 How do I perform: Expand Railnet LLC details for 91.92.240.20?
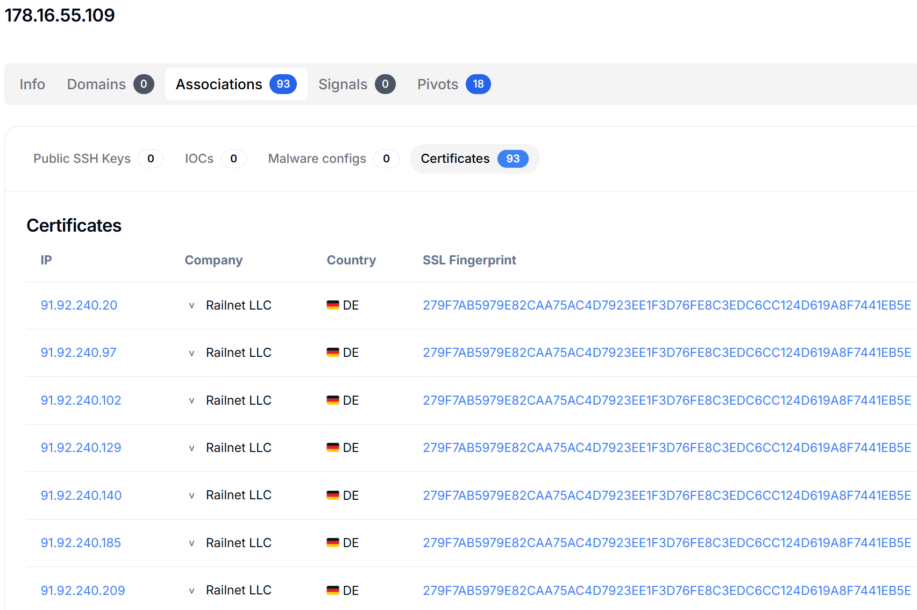pyautogui.click(x=191, y=305)
